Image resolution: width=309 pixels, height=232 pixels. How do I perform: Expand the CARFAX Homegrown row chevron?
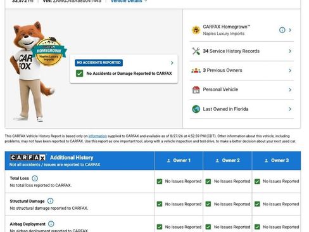tap(290, 30)
